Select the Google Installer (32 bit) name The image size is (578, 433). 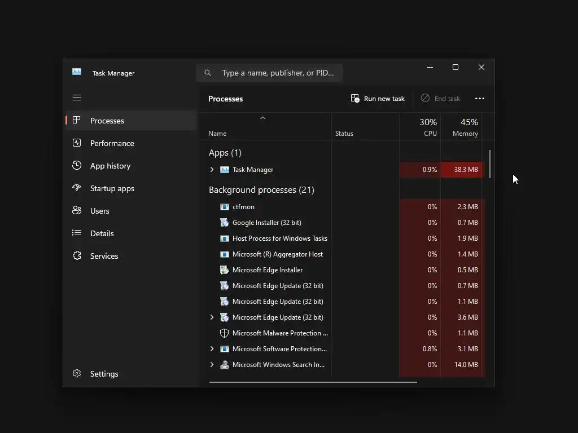click(267, 223)
